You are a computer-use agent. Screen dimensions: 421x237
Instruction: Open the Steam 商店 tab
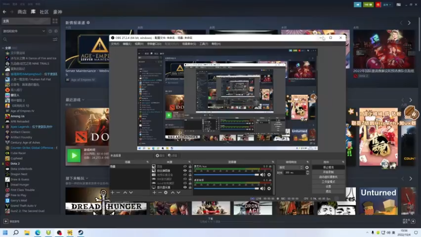point(22,12)
